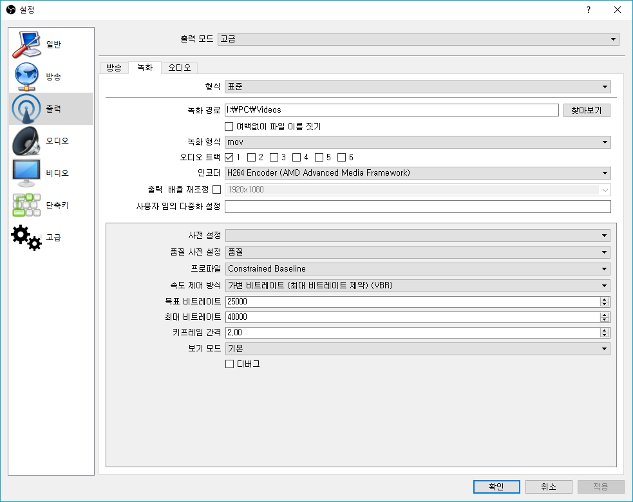Image resolution: width=633 pixels, height=502 pixels.
Task: Click the 찾아보기 browse button
Action: click(586, 110)
